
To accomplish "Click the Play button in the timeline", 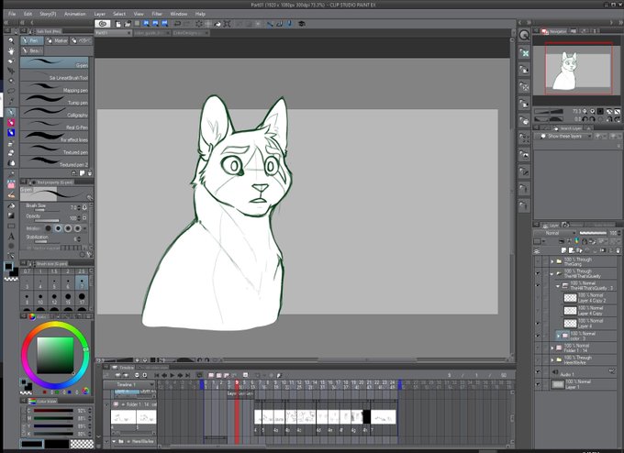I will coord(173,375).
